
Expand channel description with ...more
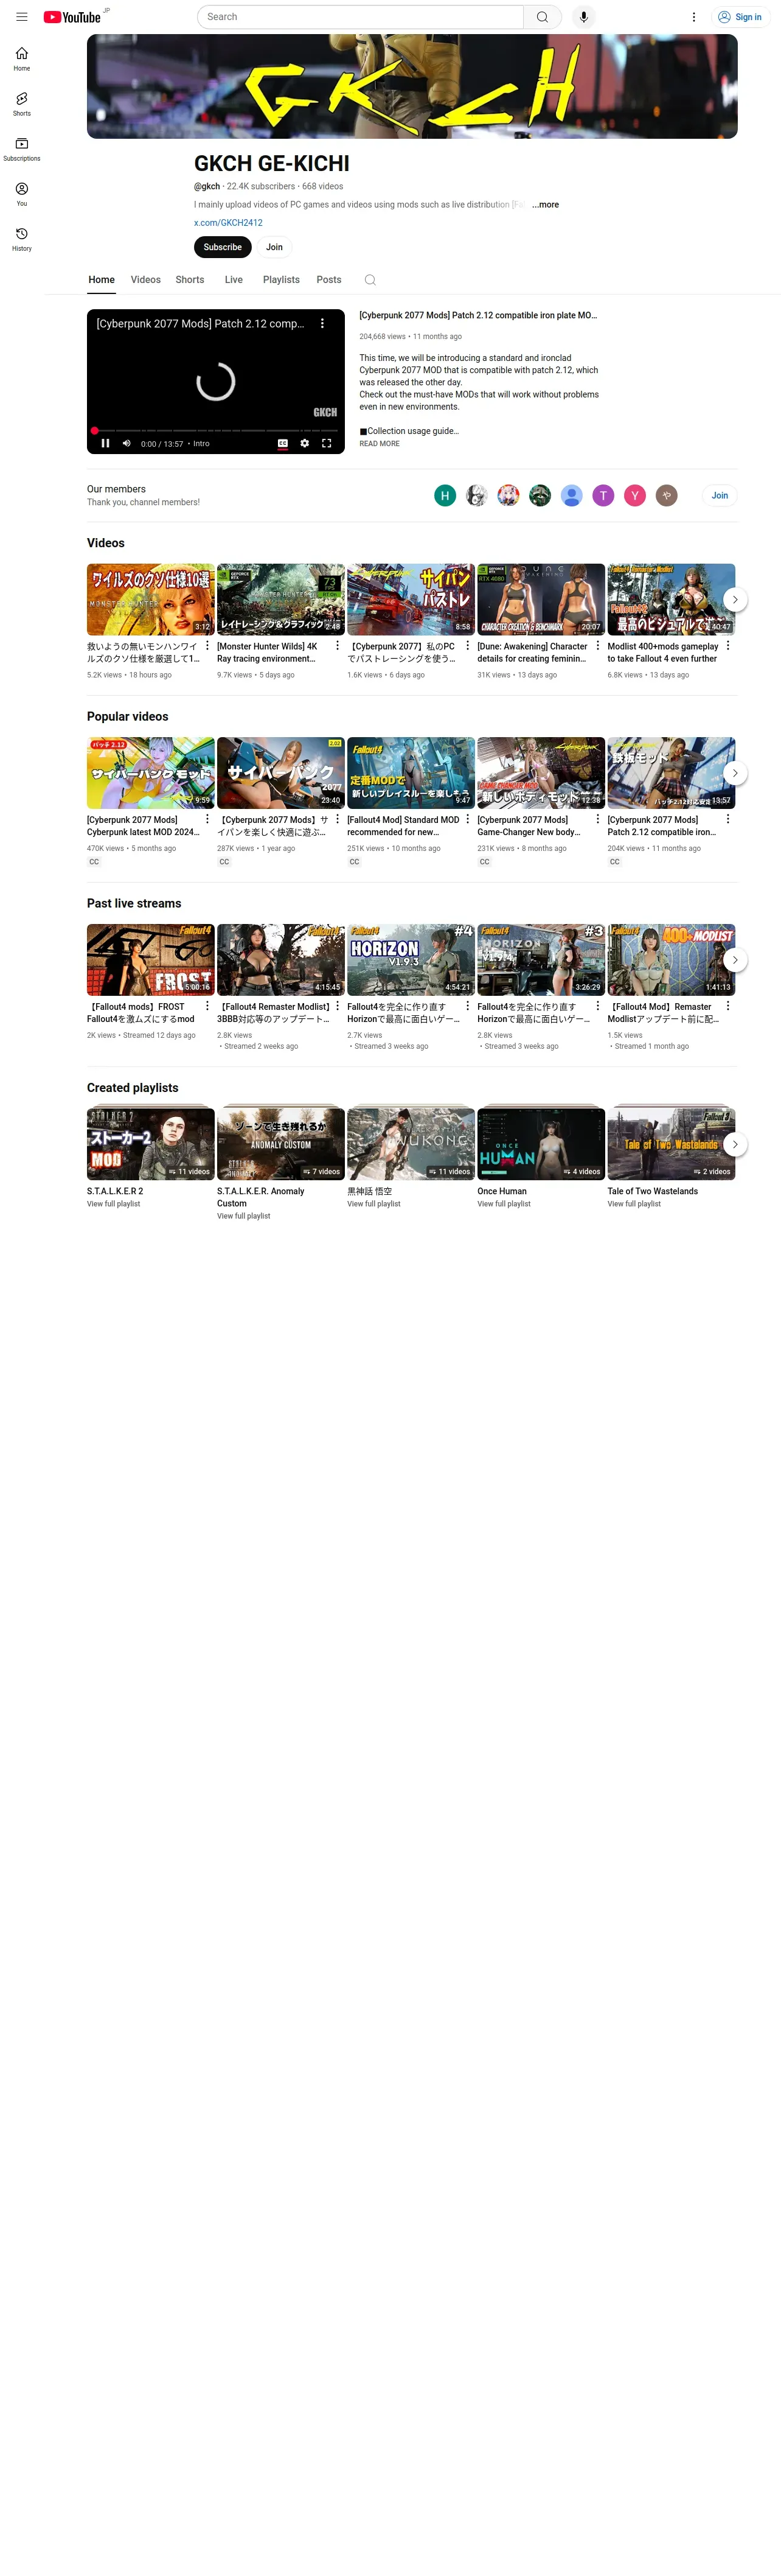coord(546,205)
